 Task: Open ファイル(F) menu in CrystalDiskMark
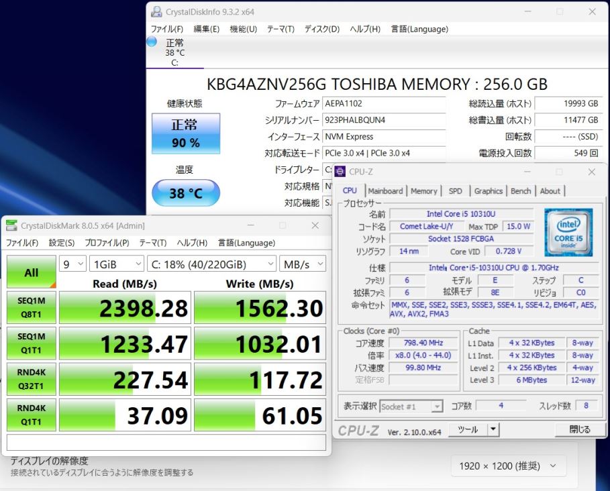pos(21,243)
